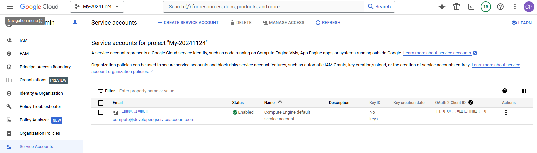Screen dimensions: 537x153
Task: Click the 'No keys' cell
Action: (x=374, y=116)
